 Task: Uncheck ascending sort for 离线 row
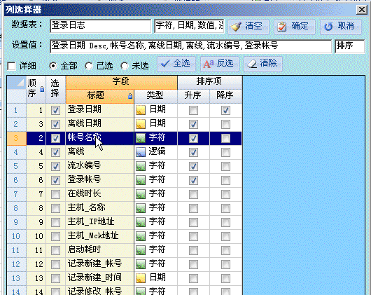193,153
